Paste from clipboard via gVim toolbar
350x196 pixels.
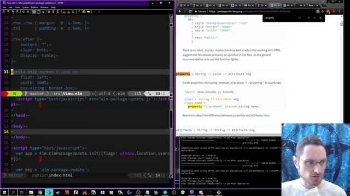(x=43, y=12)
